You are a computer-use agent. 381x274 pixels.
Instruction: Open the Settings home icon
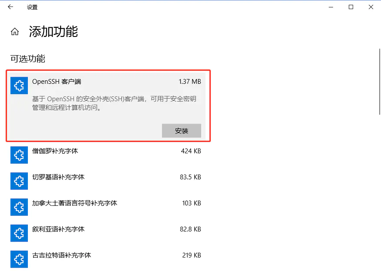pos(15,32)
